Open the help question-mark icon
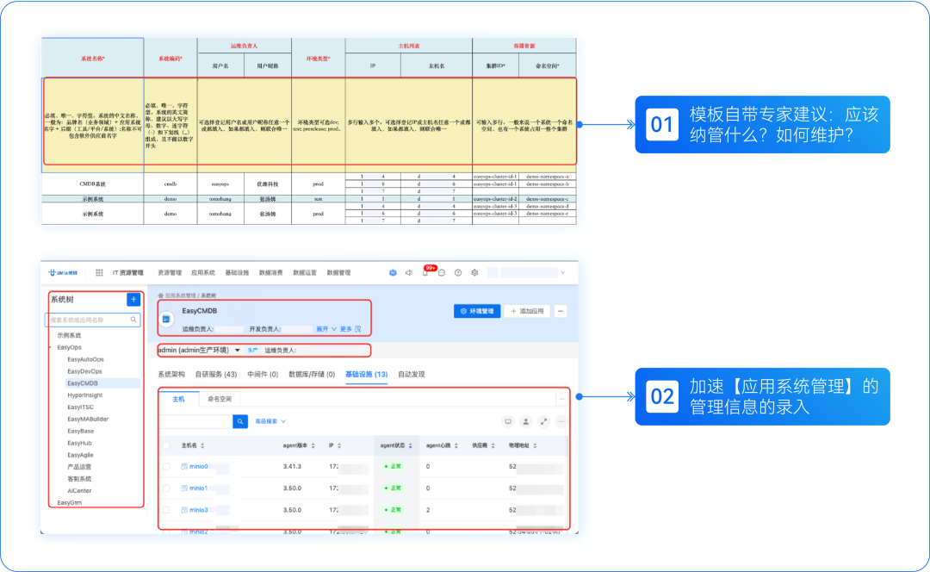Viewport: 930px width, 572px height. (x=458, y=273)
